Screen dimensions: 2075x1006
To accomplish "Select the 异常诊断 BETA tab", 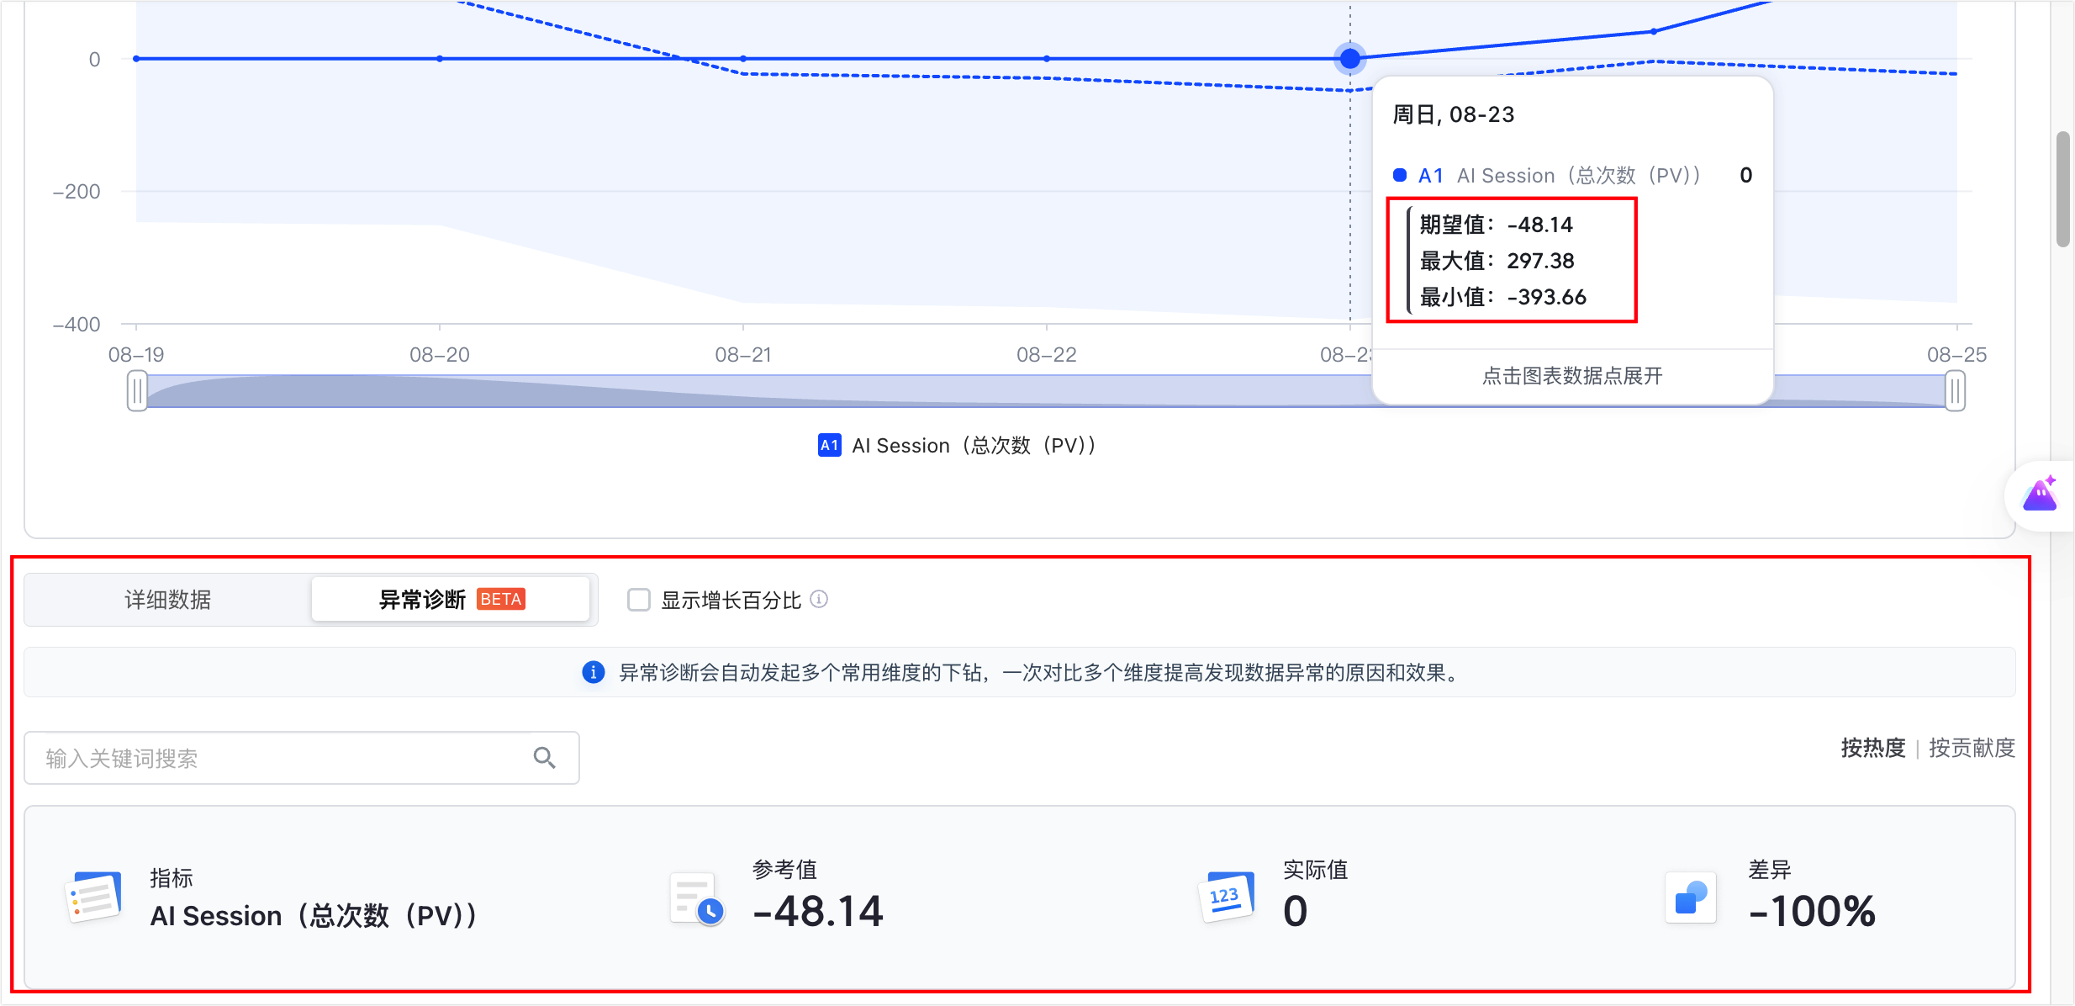I will click(451, 599).
